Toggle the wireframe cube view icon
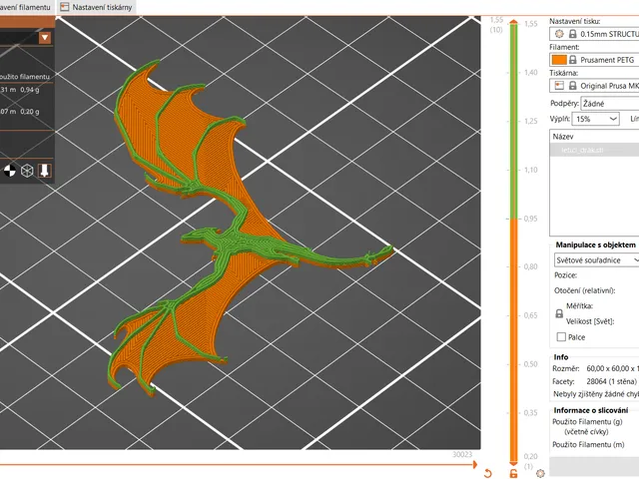This screenshot has height=479, width=639. (x=27, y=171)
